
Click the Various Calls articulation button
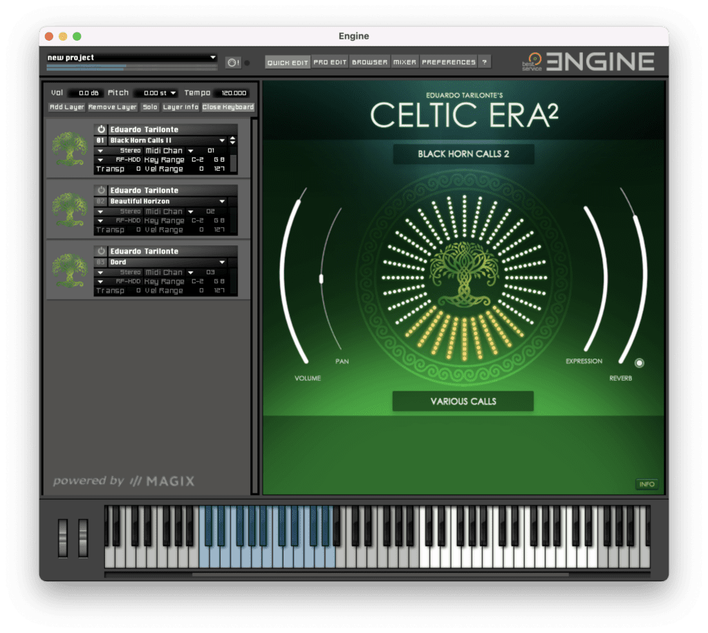(x=463, y=401)
